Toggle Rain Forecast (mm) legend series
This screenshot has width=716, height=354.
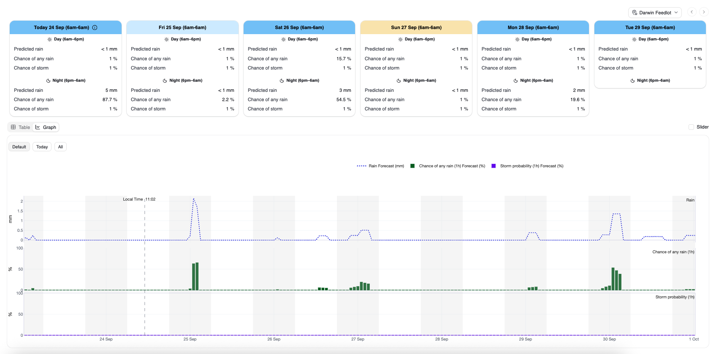pyautogui.click(x=380, y=166)
